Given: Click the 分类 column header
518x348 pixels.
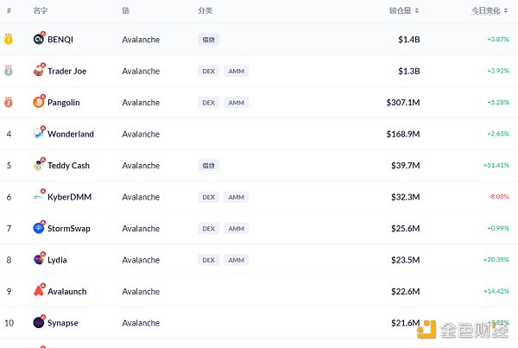Looking at the screenshot, I should coord(205,11).
